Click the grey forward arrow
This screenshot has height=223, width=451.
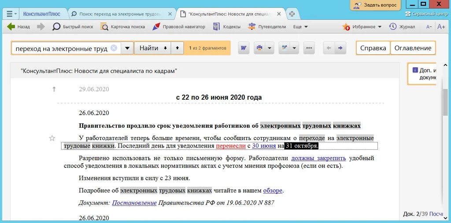click(41, 27)
